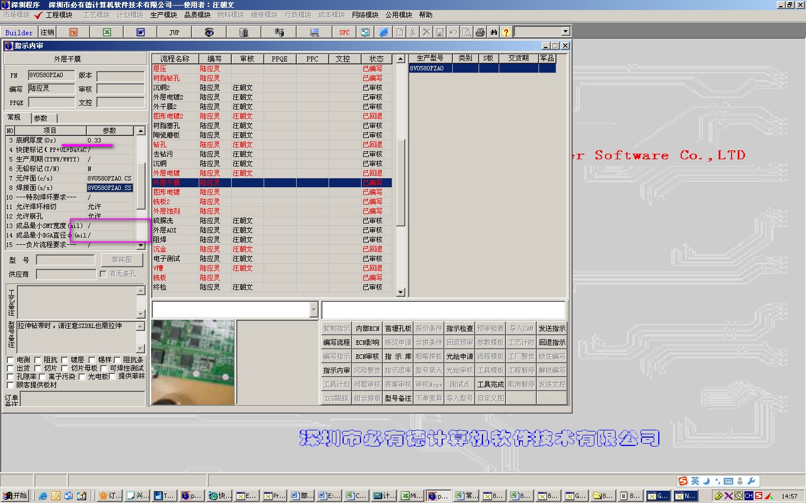Click the binoculars find icon
Screen dimensions: 806x503
pyautogui.click(x=494, y=32)
